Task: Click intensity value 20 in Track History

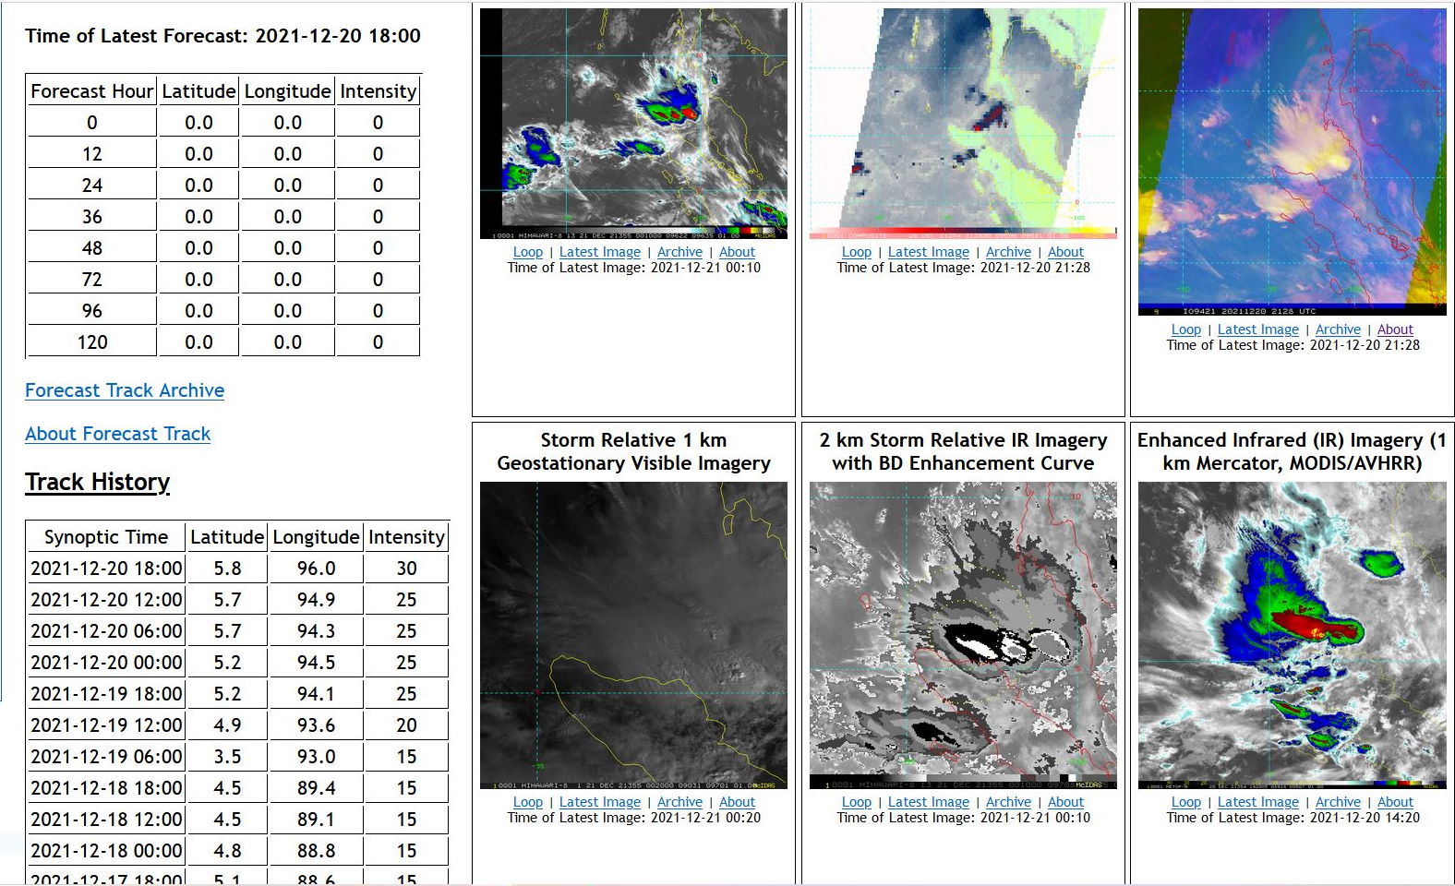Action: coord(406,725)
